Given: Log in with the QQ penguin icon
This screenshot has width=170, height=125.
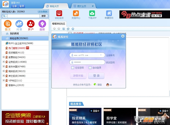Looking at the screenshot, I should [108, 85].
